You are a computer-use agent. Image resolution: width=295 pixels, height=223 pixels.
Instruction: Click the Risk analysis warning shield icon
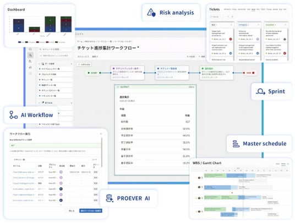[151, 13]
